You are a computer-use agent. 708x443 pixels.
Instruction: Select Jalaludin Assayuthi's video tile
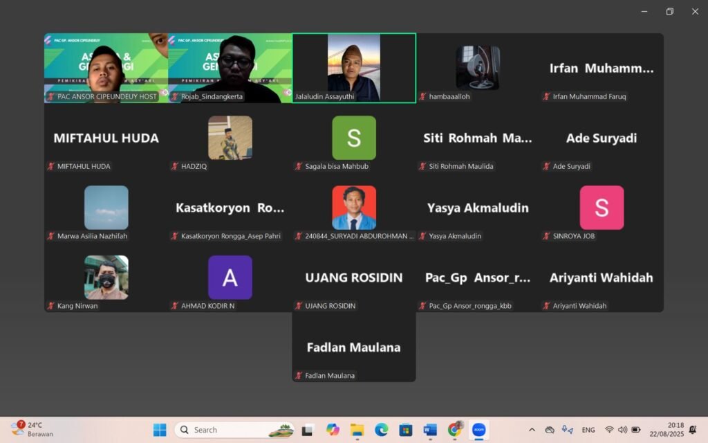tap(354, 68)
